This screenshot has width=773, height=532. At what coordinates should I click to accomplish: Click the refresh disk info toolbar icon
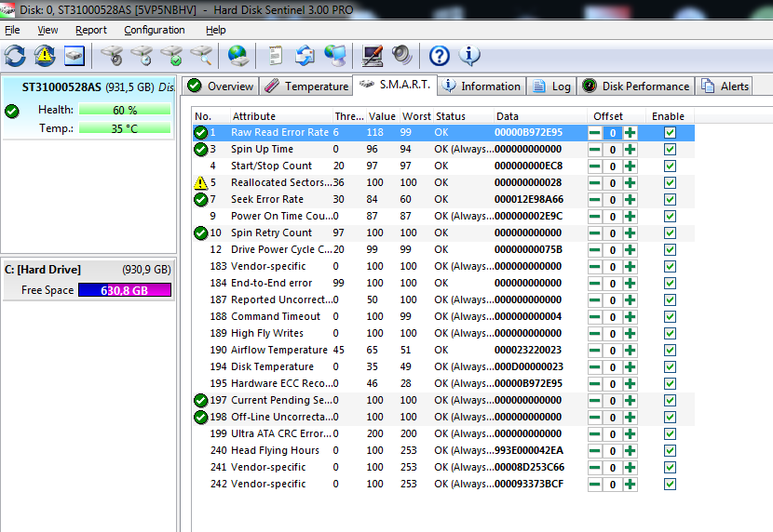[x=15, y=56]
